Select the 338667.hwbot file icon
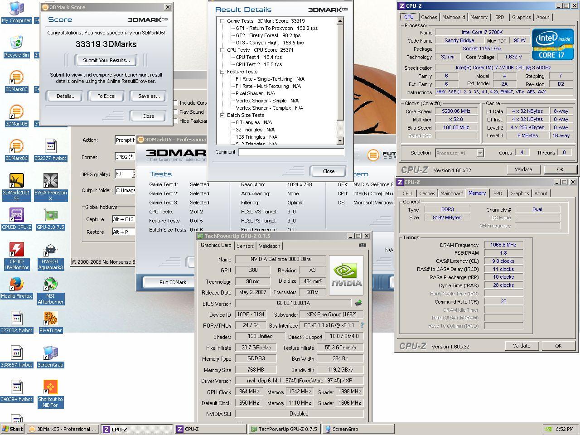580x435 pixels. (16, 357)
